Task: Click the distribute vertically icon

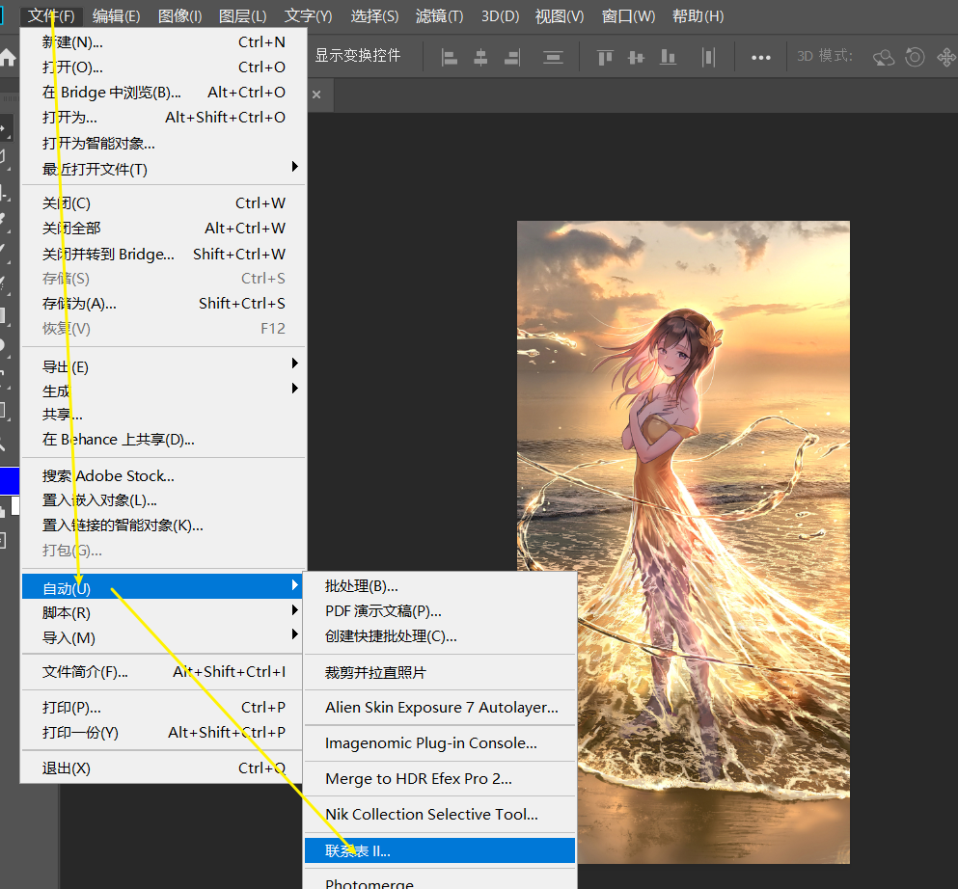Action: point(553,58)
